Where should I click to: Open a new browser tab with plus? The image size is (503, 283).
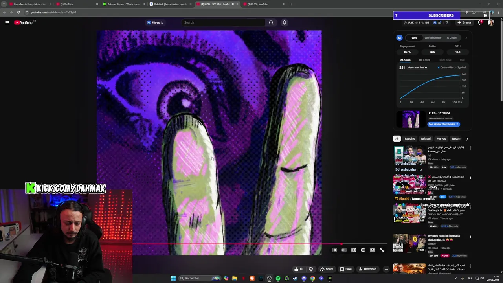(291, 4)
